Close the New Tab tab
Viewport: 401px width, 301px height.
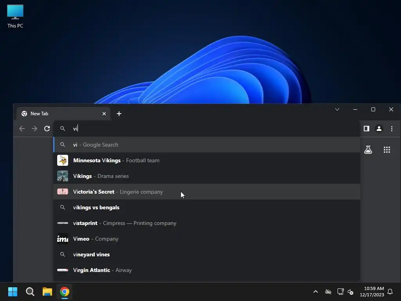(x=104, y=114)
